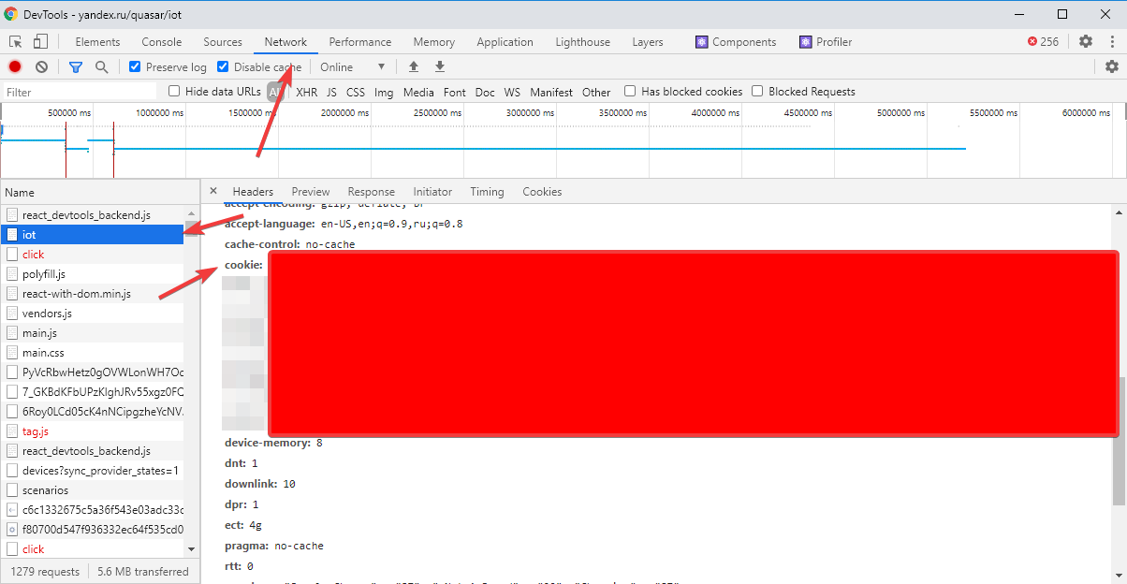Select devices?sync_provider_states=1 request
This screenshot has width=1127, height=584.
(x=92, y=471)
